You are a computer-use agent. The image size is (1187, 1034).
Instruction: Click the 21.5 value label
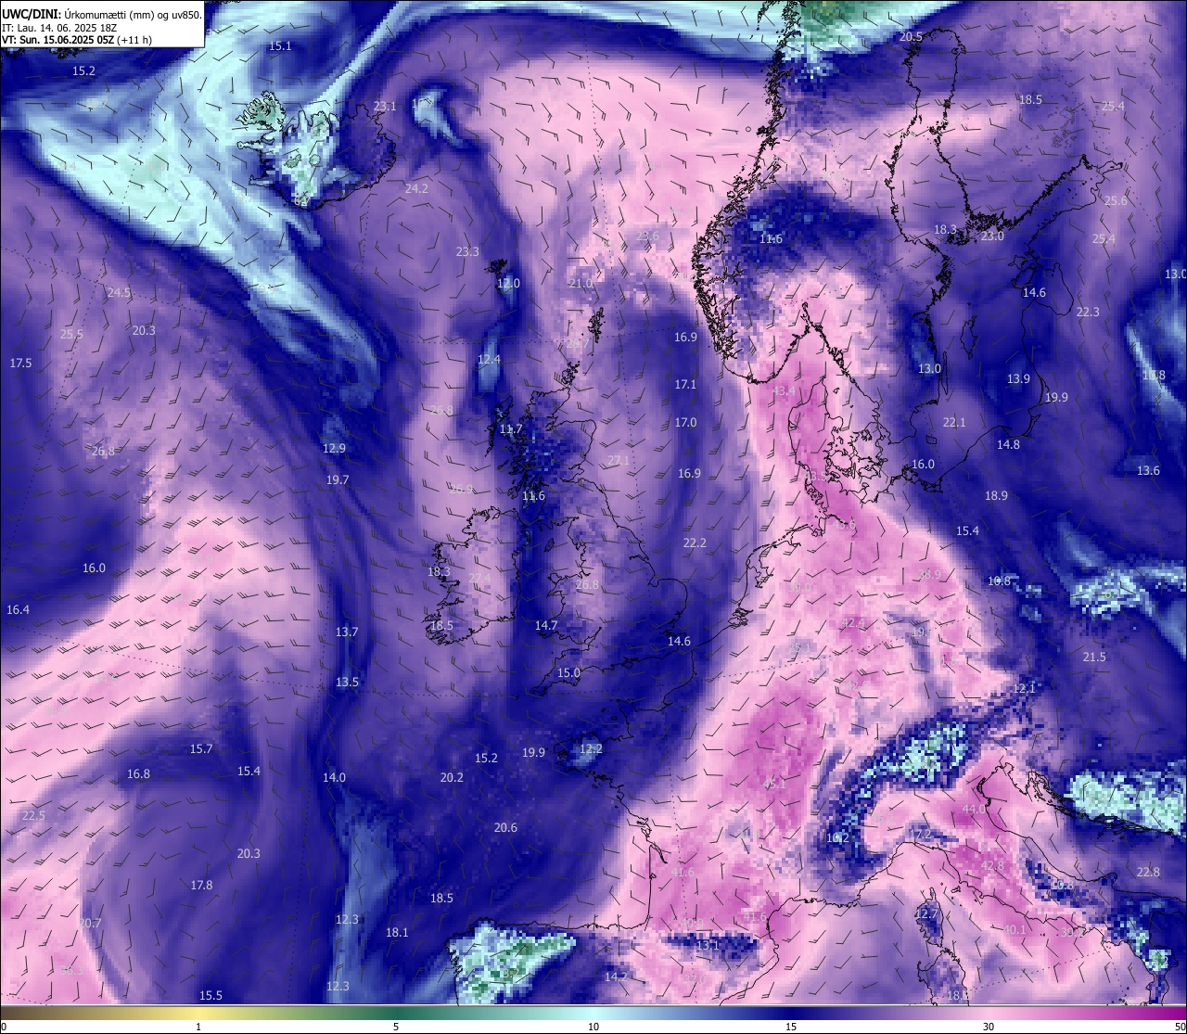1094,657
